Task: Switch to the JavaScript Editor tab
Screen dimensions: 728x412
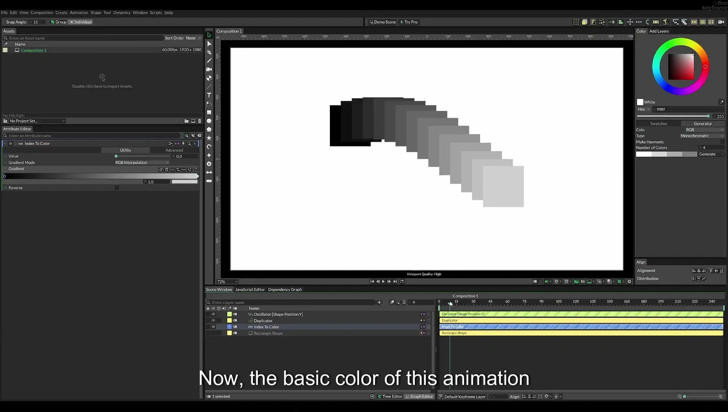Action: point(250,290)
